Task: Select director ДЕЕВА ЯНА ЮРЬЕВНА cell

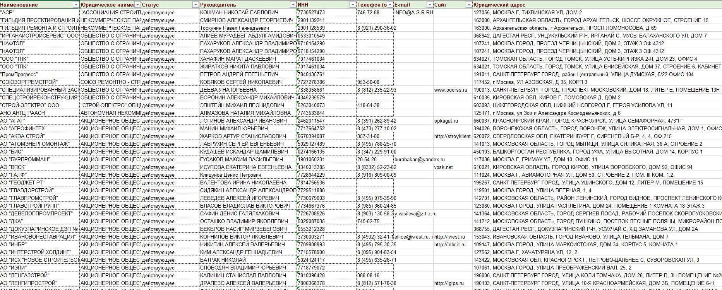Action: coord(248,90)
